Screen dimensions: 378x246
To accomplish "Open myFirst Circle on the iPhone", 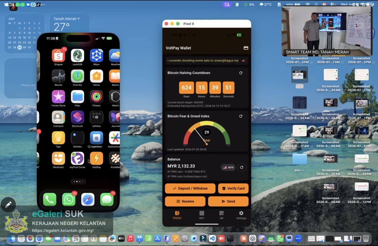I will click(x=77, y=158).
